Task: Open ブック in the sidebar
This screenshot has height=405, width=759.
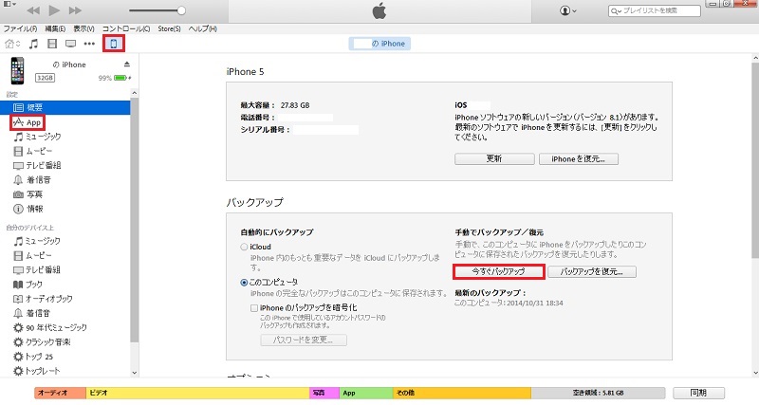Action: [x=28, y=285]
